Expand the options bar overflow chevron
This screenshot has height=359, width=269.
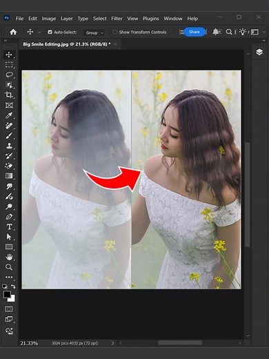click(264, 32)
